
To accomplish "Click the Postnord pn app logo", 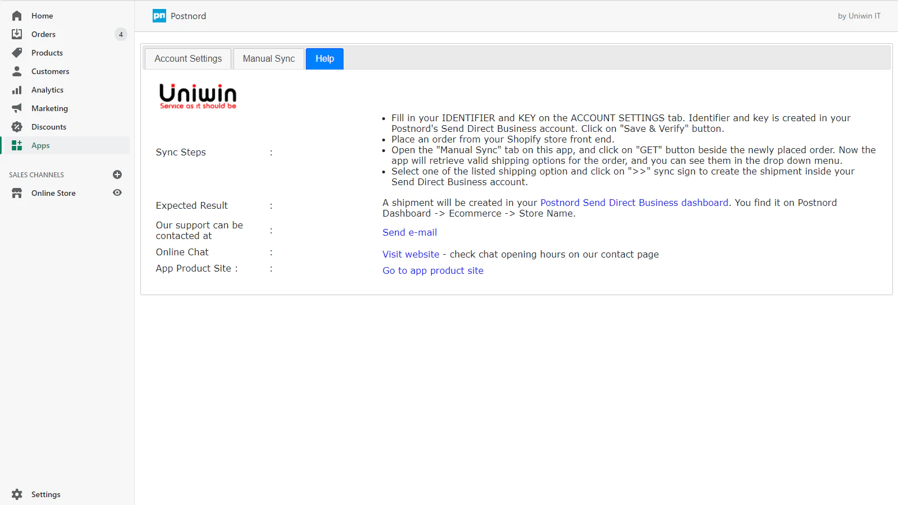I will 159,16.
